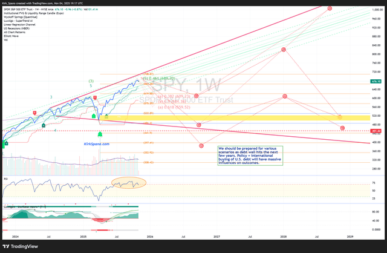387x253 pixels.
Task: Click the 2029 label on time axis
Action: tap(350, 237)
